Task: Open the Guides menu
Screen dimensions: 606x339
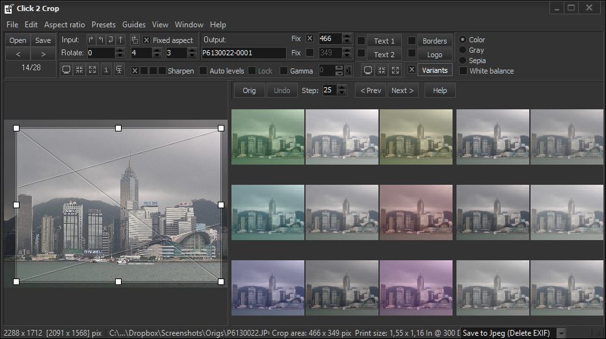Action: (134, 24)
